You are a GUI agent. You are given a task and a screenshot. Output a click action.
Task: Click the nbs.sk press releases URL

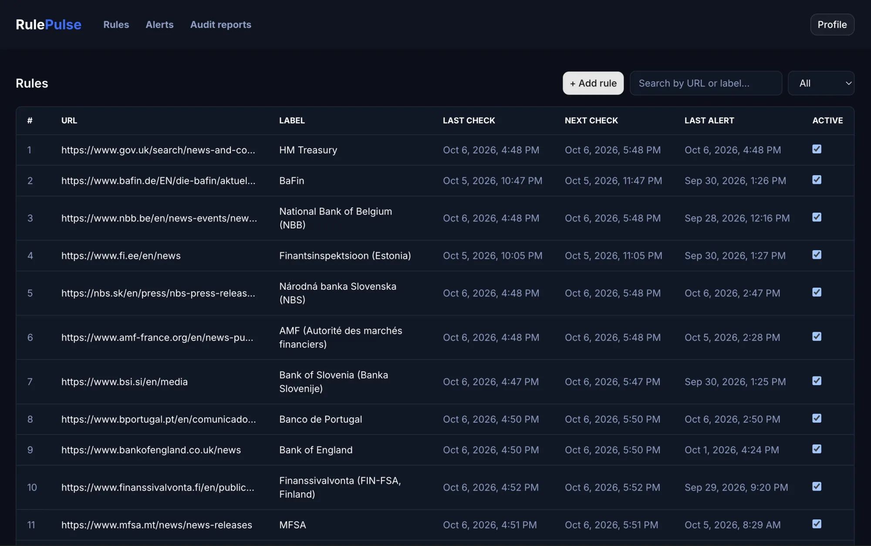(158, 293)
